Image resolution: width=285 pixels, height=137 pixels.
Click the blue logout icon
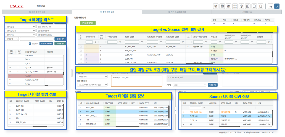pyautogui.click(x=277, y=6)
